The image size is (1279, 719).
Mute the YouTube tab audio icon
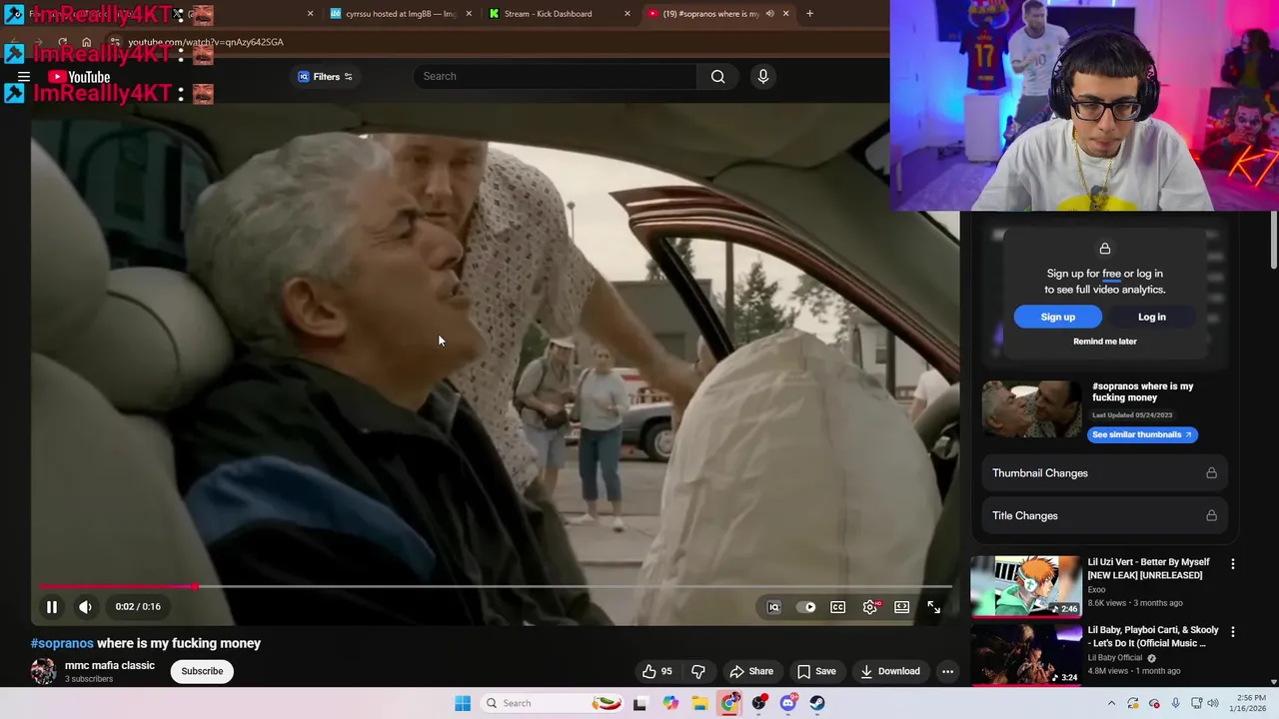[769, 14]
